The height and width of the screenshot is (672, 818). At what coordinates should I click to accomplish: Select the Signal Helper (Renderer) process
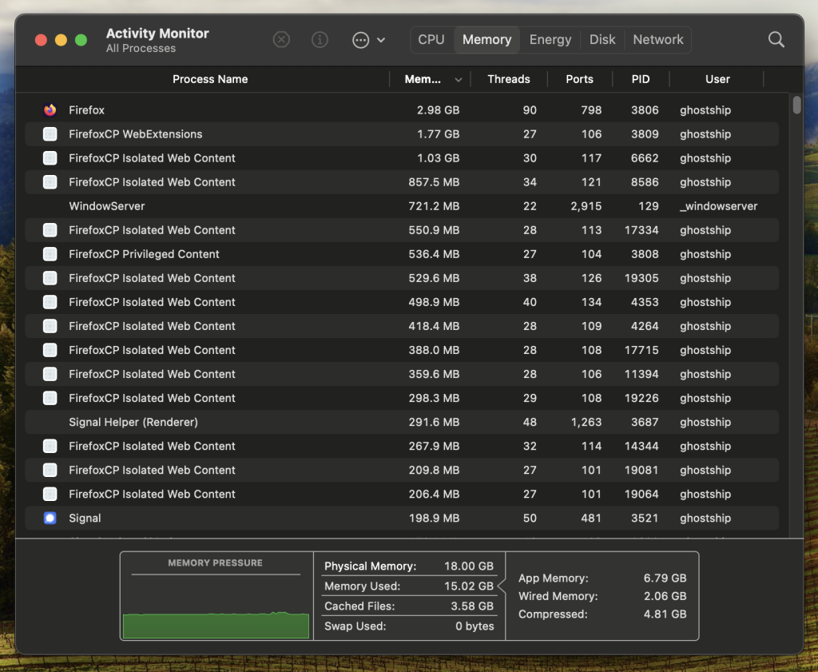pos(133,422)
